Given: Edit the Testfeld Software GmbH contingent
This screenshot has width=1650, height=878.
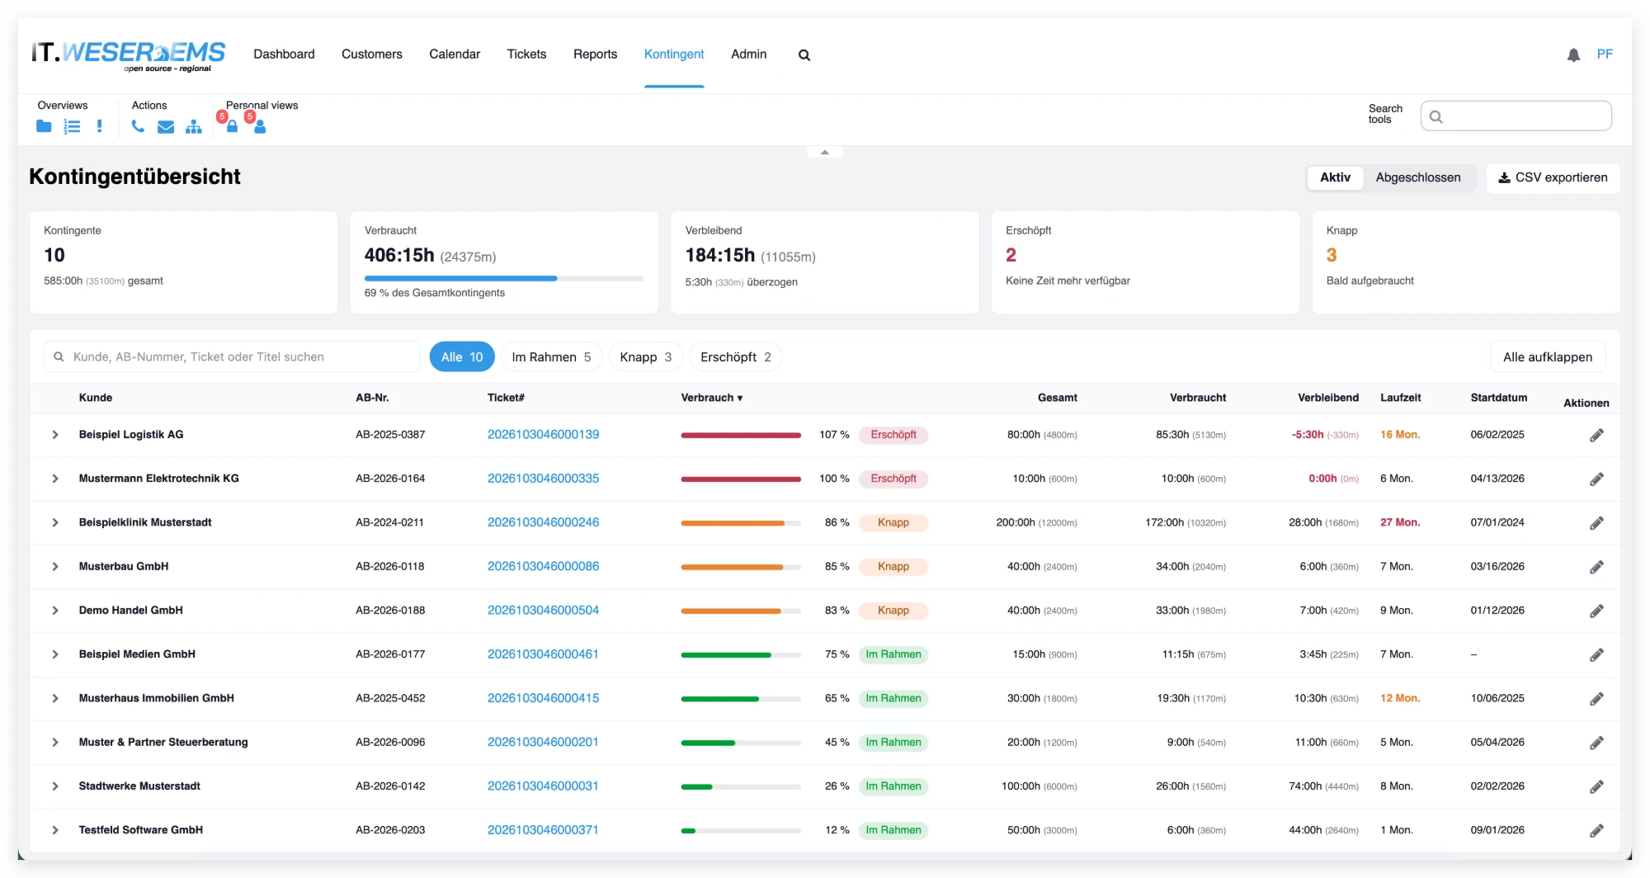Looking at the screenshot, I should [1597, 831].
